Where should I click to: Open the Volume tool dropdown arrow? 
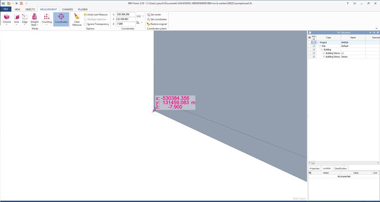(6, 25)
